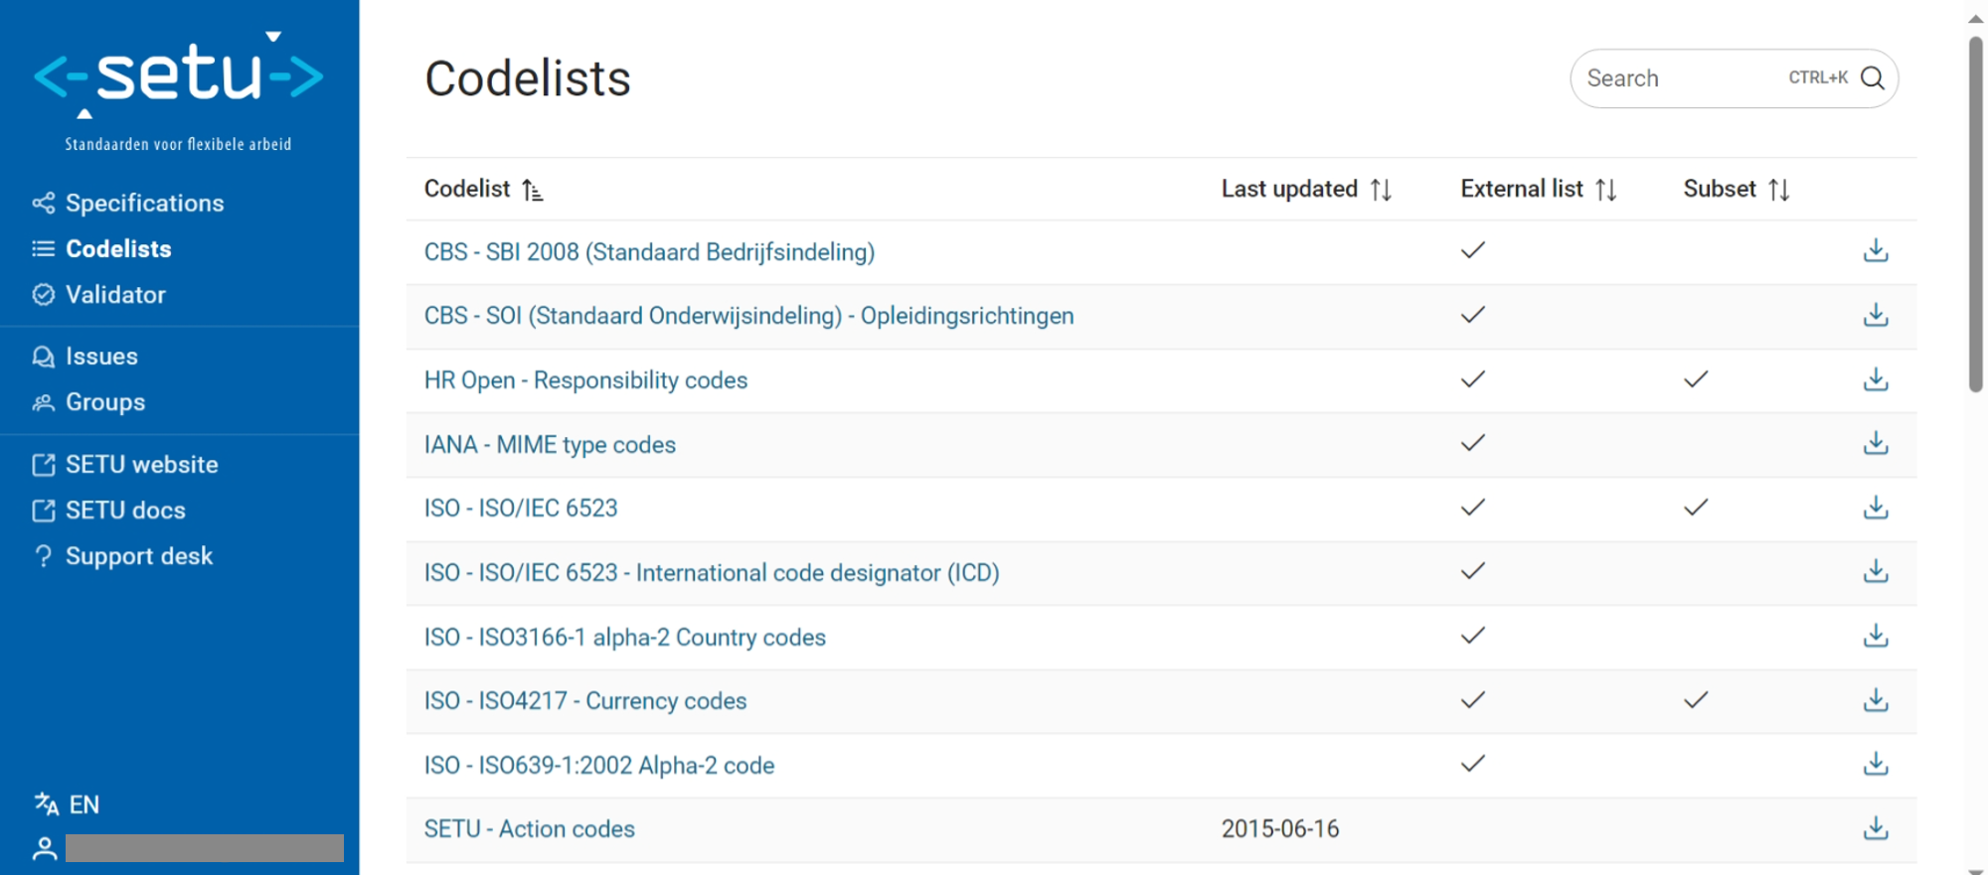Open the SETU website external link
The height and width of the screenshot is (875, 1988).
tap(125, 464)
